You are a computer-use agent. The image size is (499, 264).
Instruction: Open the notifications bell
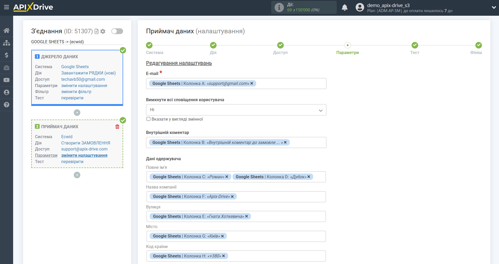click(345, 7)
